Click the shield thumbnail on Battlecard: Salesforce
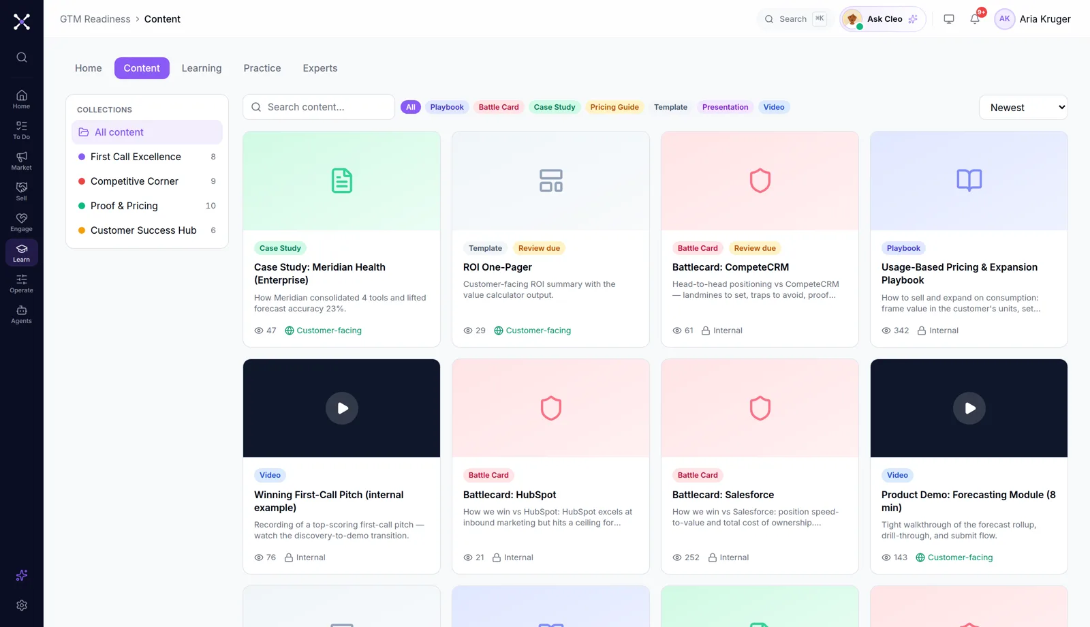The height and width of the screenshot is (627, 1090). [760, 408]
